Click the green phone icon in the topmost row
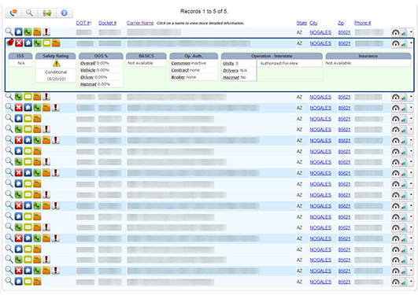This screenshot has width=418, height=295. click(x=28, y=32)
